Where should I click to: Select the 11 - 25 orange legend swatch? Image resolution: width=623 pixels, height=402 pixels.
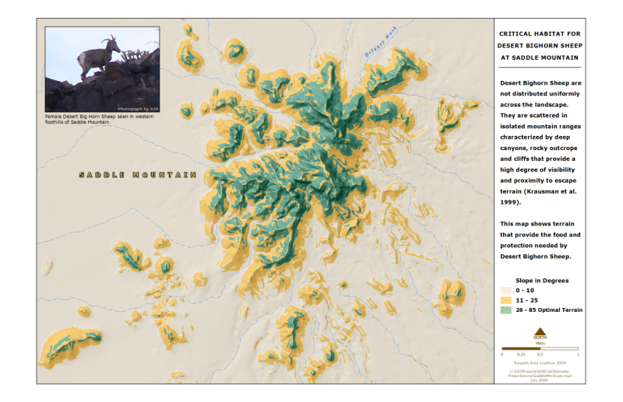(x=505, y=299)
